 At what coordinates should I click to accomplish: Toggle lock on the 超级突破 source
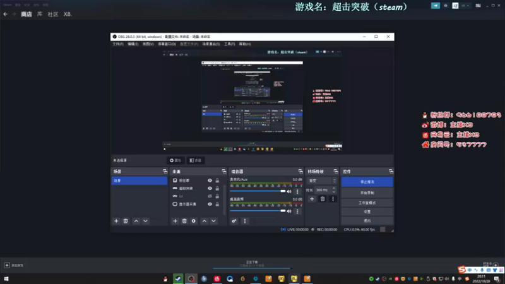217,188
